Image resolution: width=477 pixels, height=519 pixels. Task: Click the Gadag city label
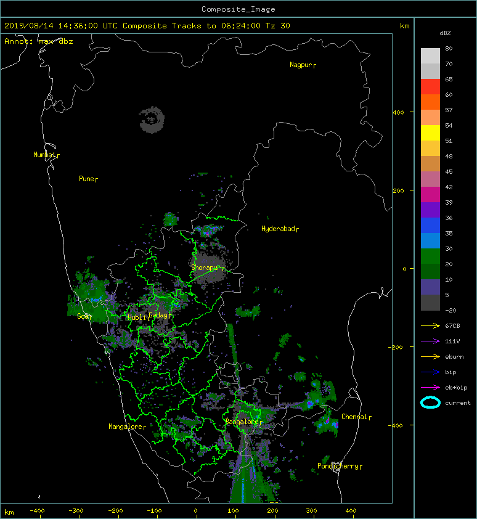158,315
